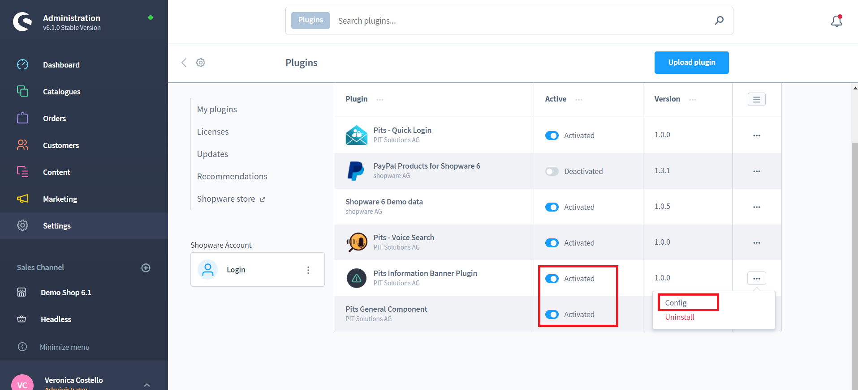Click the Upload plugin button

pyautogui.click(x=691, y=63)
